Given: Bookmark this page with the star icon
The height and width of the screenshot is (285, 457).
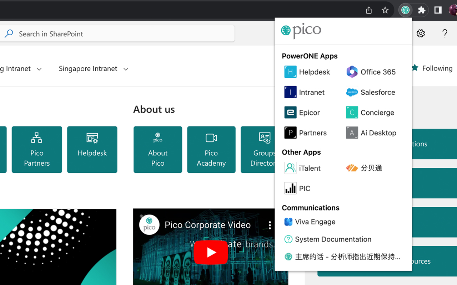Looking at the screenshot, I should click(x=385, y=10).
